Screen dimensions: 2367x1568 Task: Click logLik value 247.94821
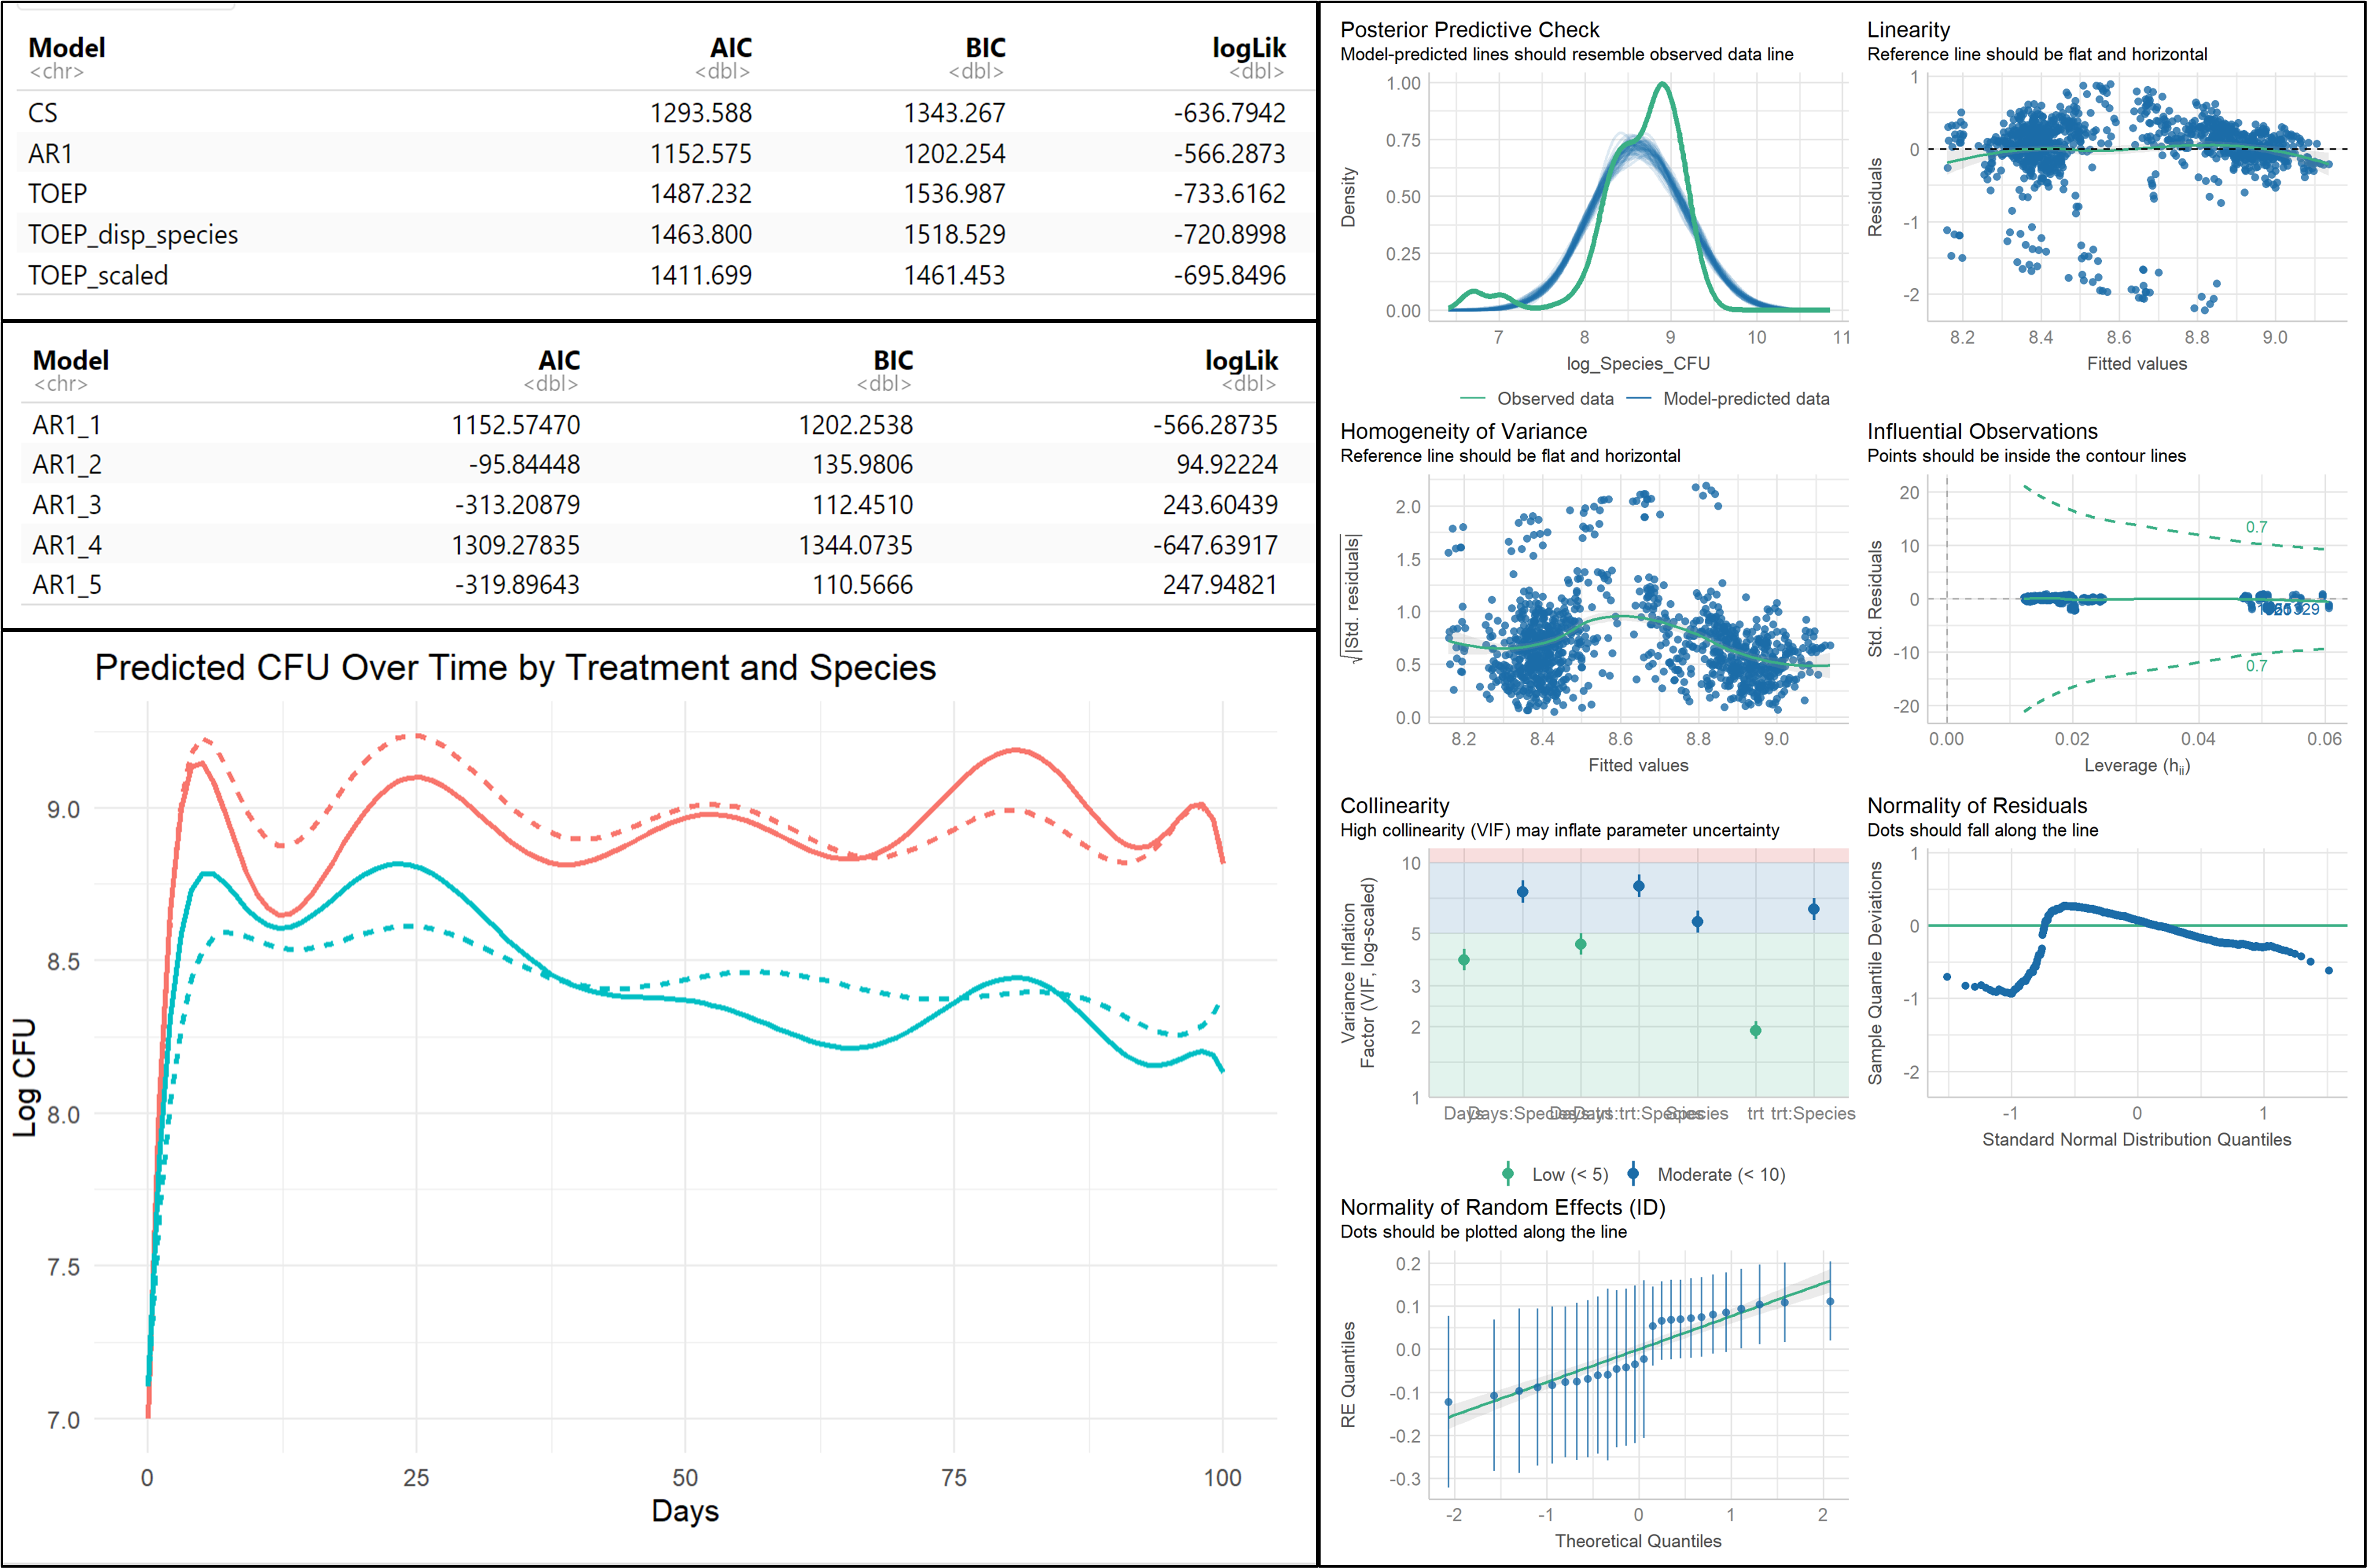[1219, 585]
